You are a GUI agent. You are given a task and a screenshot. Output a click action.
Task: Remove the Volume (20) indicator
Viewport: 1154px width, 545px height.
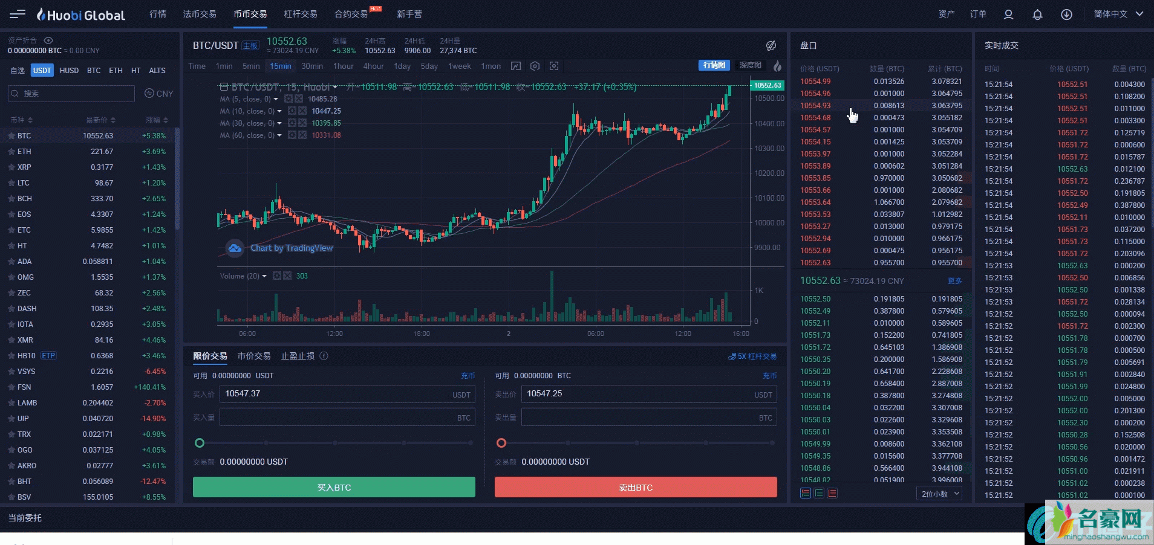coord(287,276)
